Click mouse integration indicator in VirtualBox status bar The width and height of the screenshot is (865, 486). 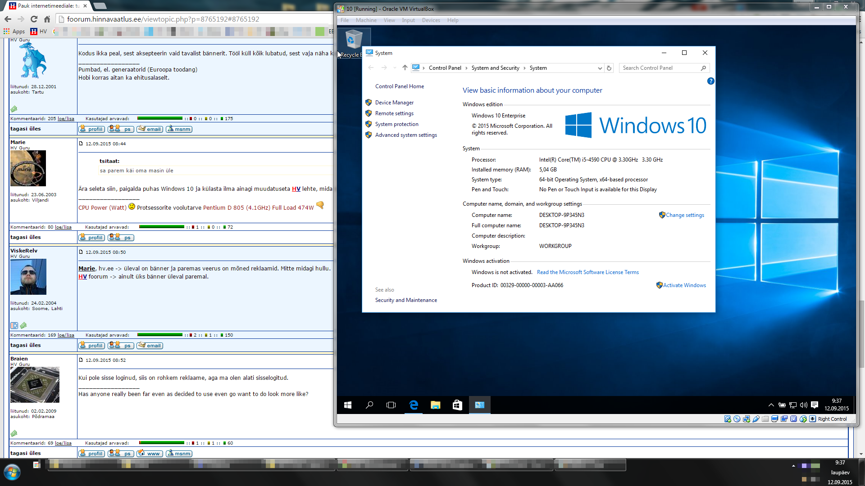click(x=803, y=419)
